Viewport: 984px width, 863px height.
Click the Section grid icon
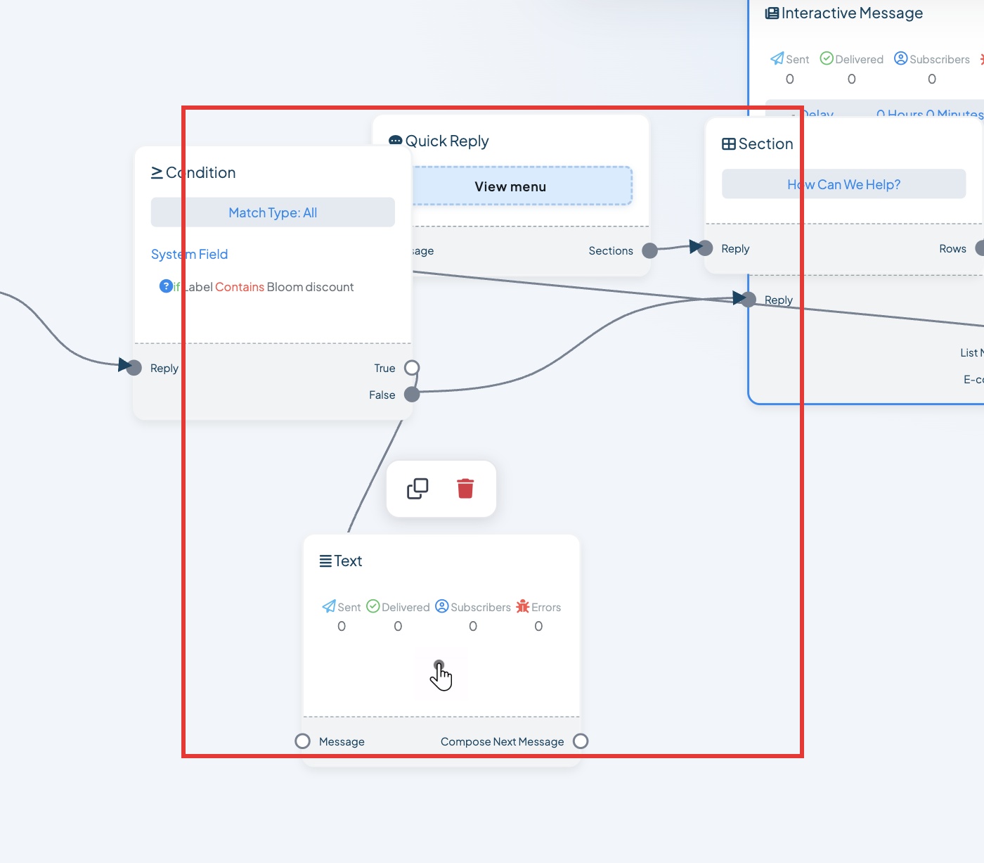(x=729, y=144)
